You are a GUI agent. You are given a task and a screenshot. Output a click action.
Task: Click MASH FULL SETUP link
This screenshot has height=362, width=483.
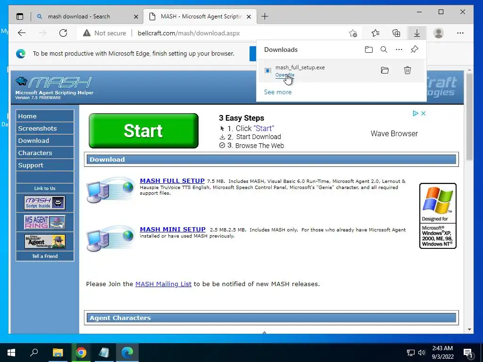pos(172,181)
